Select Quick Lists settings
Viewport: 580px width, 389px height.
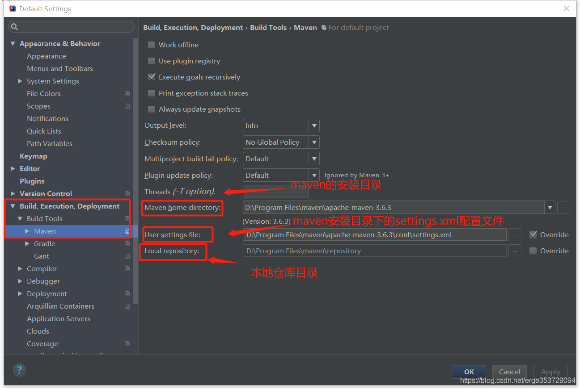tap(44, 131)
